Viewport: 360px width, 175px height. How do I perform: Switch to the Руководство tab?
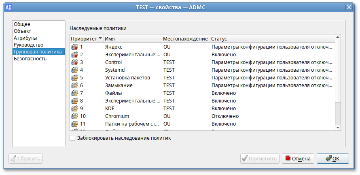pyautogui.click(x=38, y=45)
